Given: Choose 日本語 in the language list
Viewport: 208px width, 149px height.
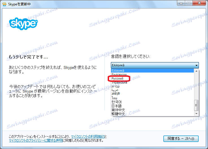Looking at the screenshot, I should (152, 106).
